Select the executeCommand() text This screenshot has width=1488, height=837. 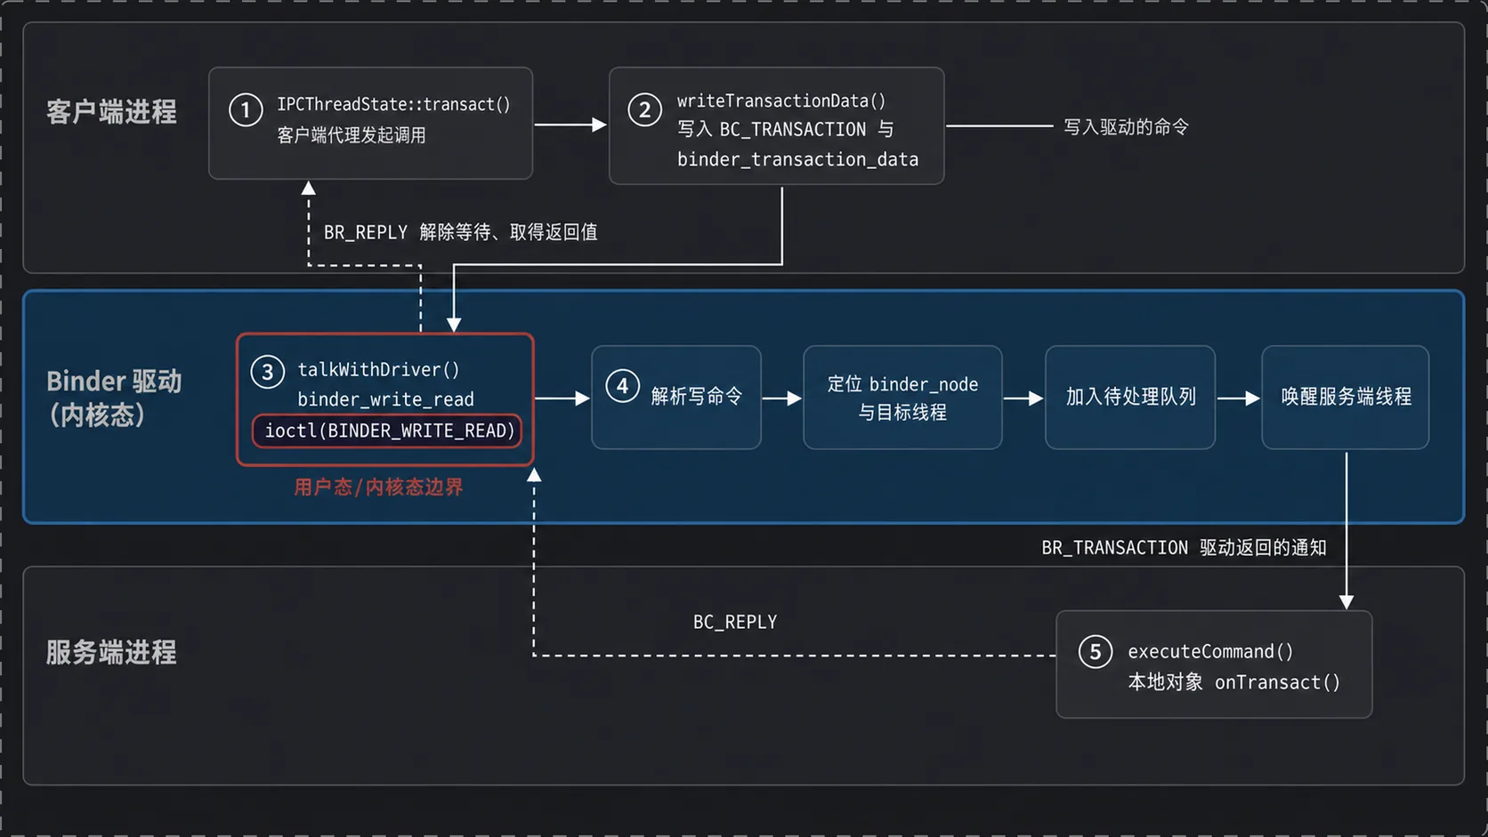(1210, 652)
